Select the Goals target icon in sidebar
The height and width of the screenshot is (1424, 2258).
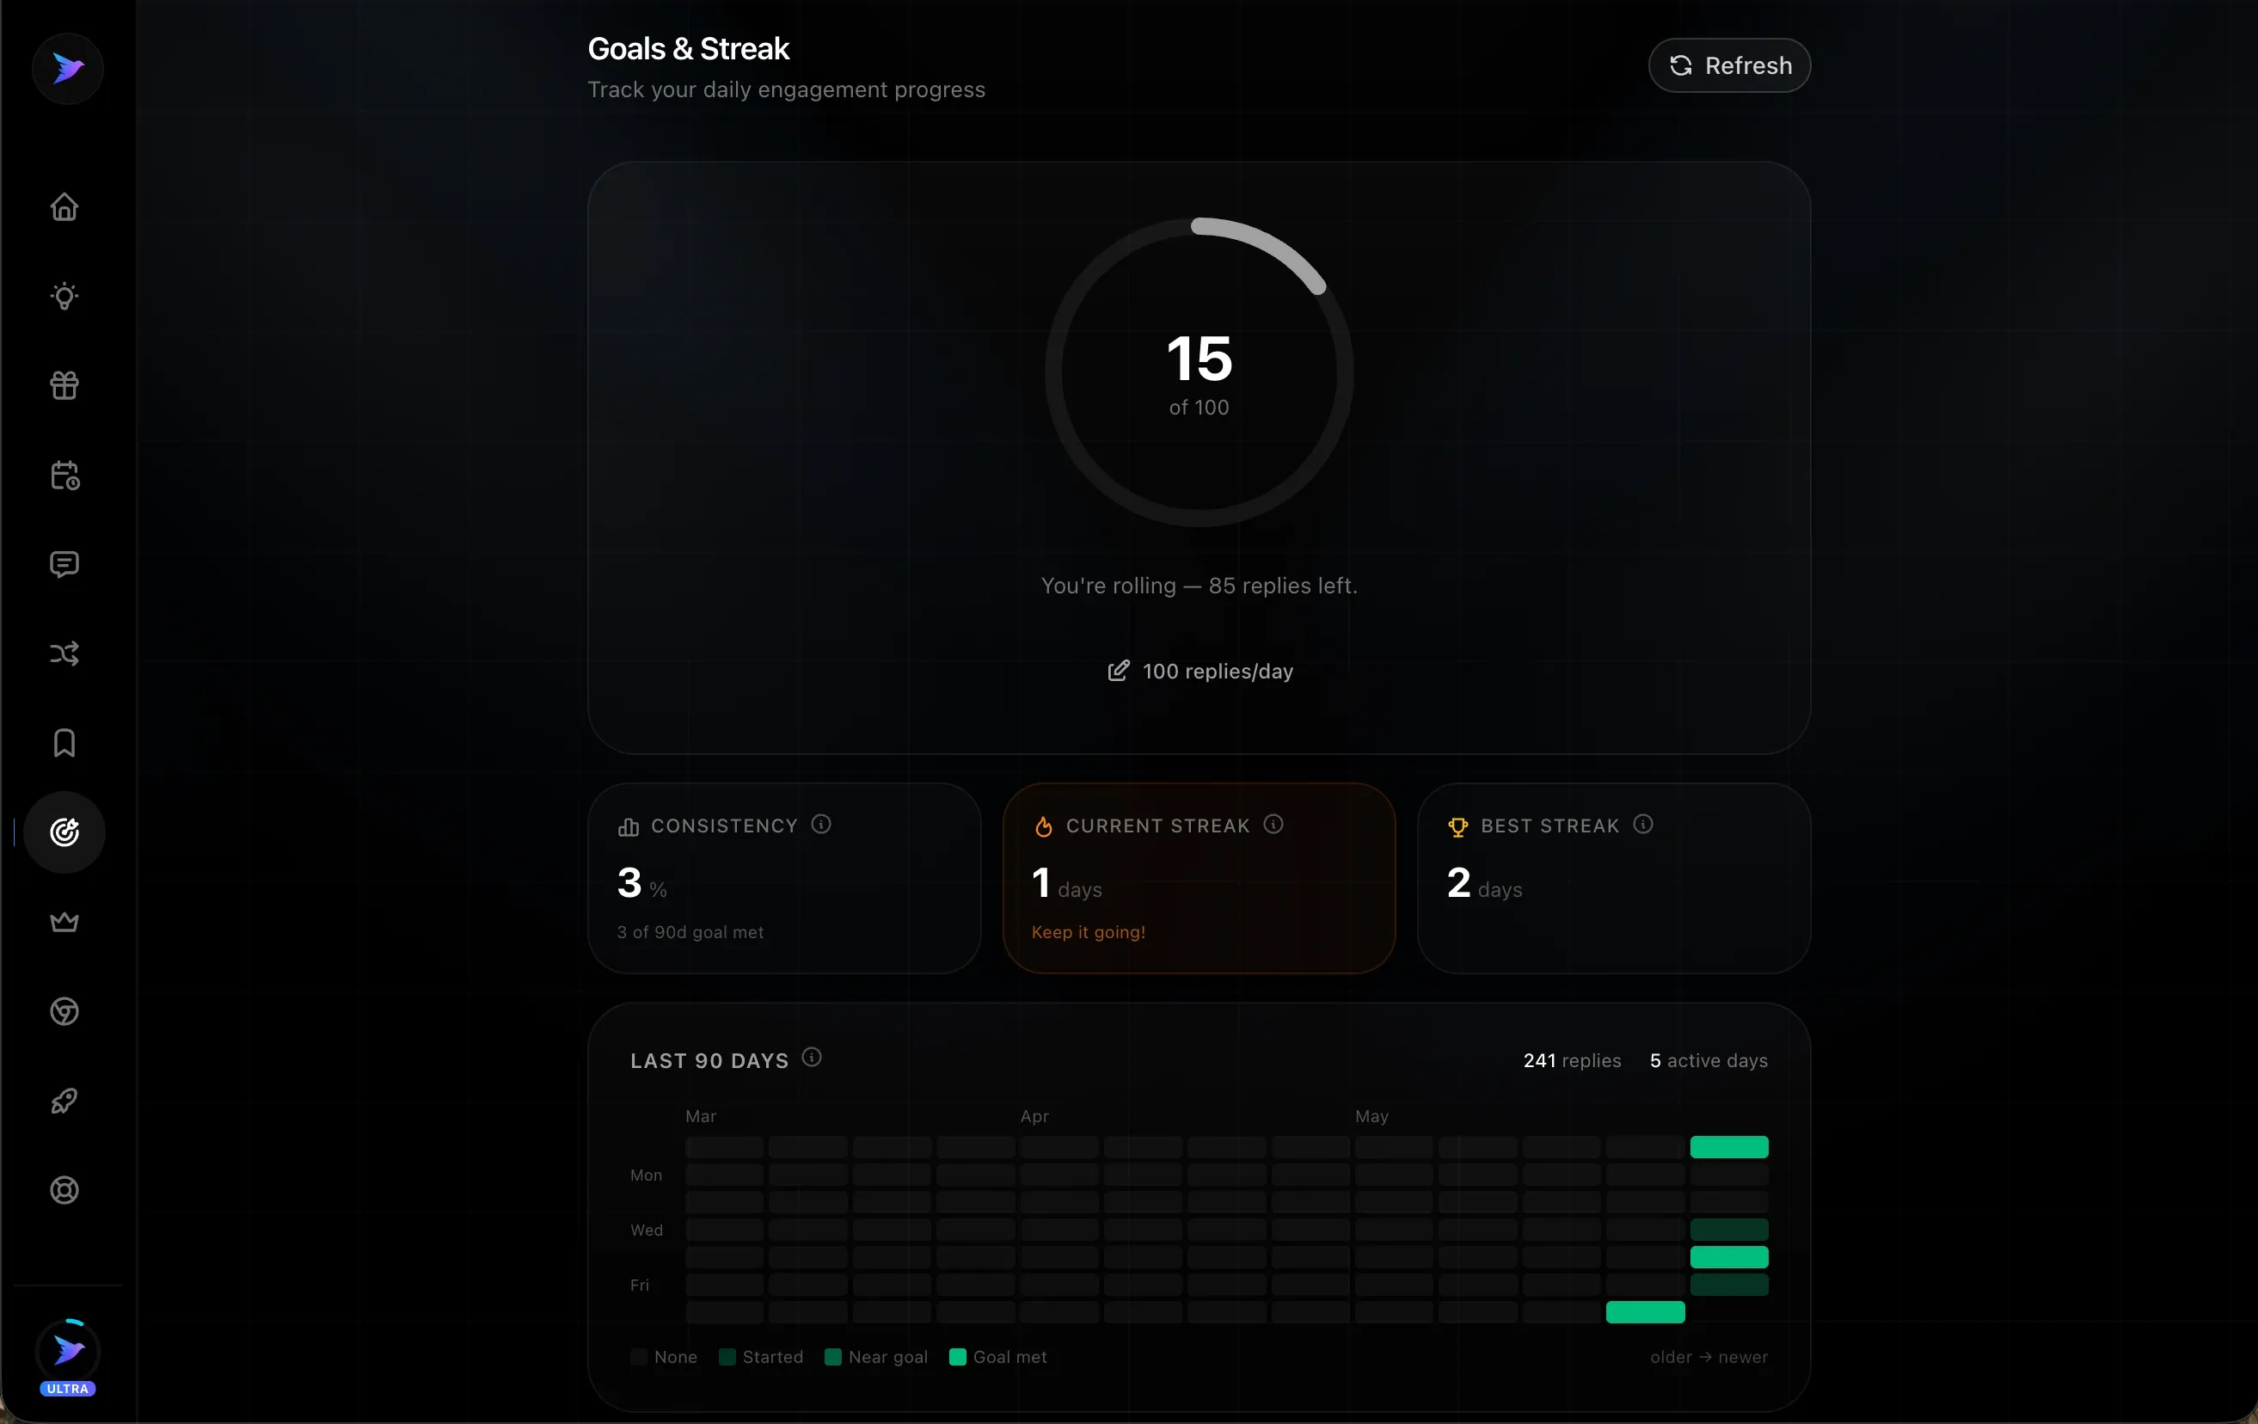tap(64, 832)
